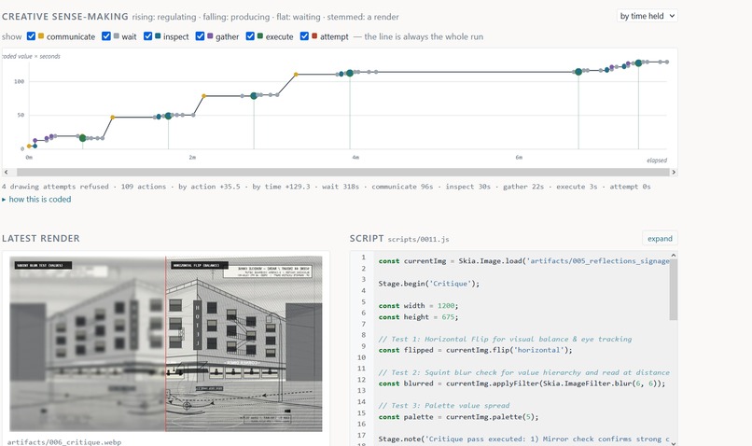752x446 pixels.
Task: Click last large render marker at chart right
Action: (638, 63)
